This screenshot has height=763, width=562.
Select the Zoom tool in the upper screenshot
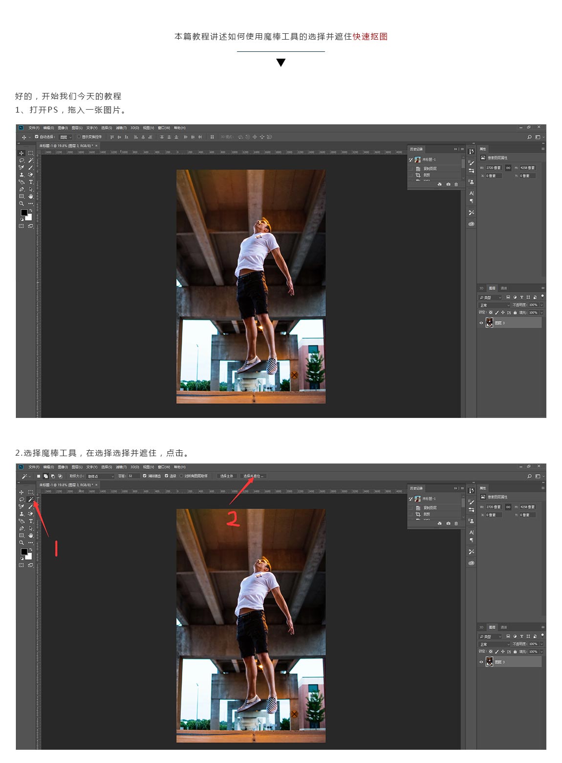coord(22,203)
